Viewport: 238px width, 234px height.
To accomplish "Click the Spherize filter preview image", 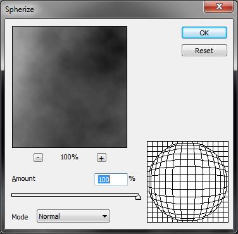I will (70, 87).
